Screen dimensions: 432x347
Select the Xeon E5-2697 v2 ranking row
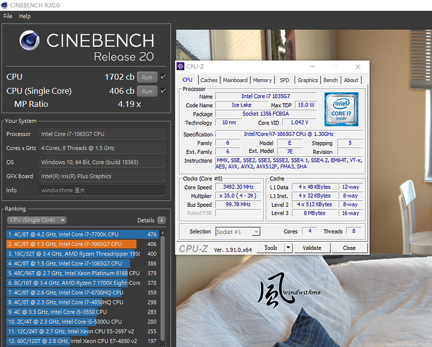82,331
